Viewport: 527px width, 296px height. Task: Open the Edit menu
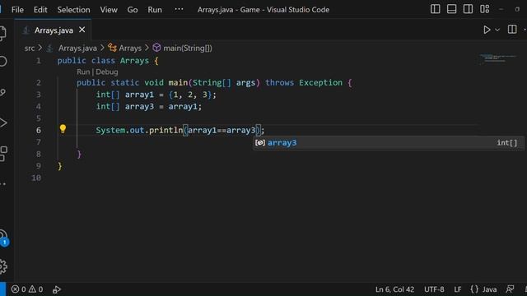click(40, 10)
